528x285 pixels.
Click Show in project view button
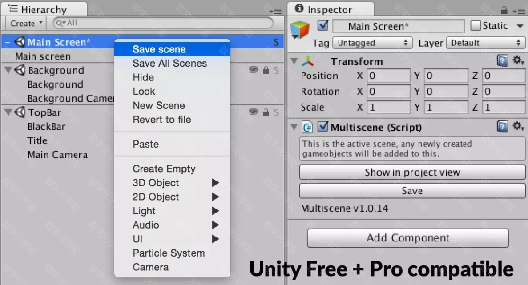[412, 172]
